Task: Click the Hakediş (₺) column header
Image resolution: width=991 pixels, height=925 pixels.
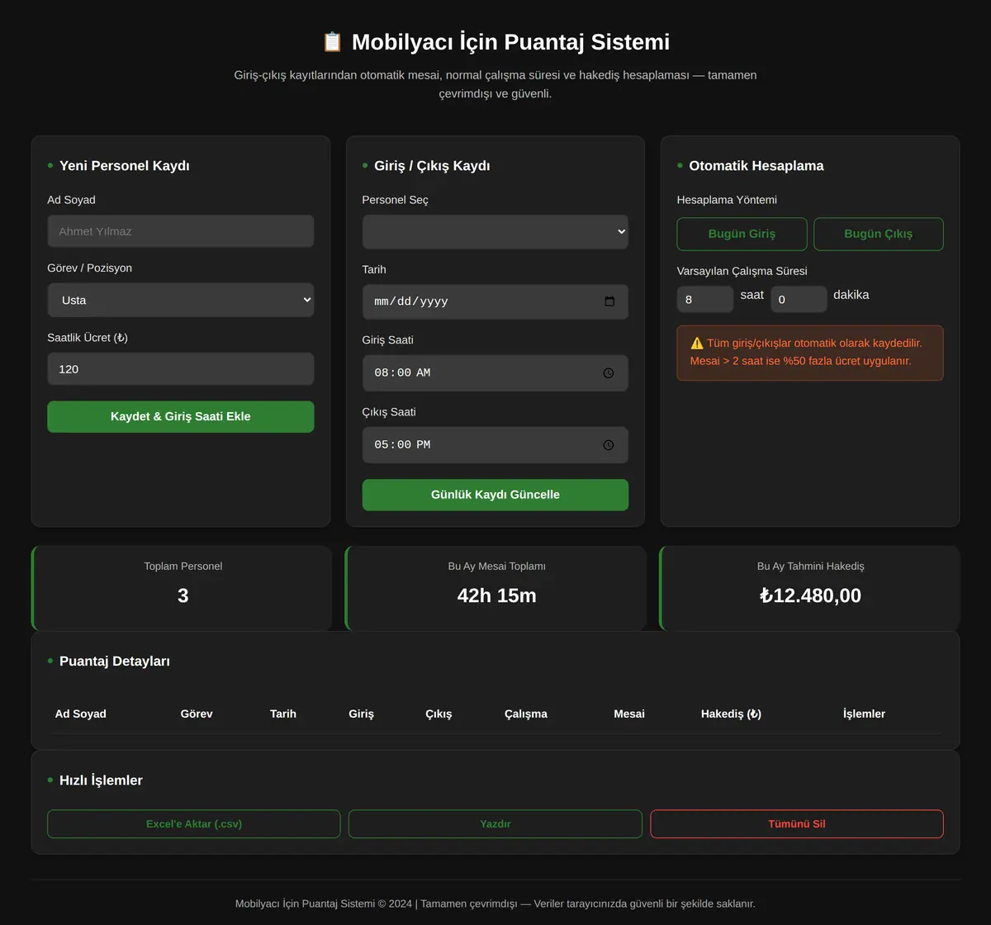Action: coord(731,714)
